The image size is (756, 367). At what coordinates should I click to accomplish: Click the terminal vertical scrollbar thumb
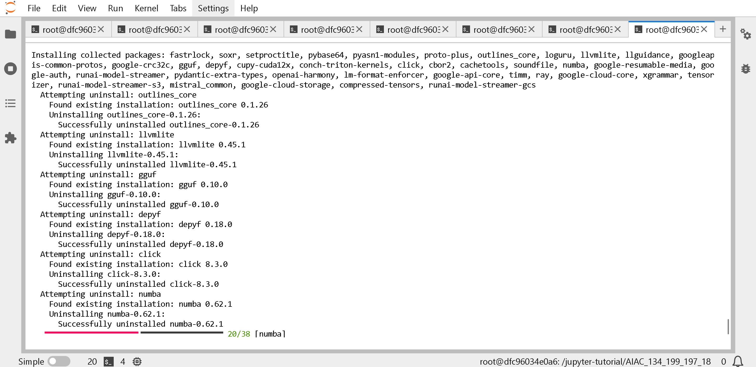click(728, 326)
